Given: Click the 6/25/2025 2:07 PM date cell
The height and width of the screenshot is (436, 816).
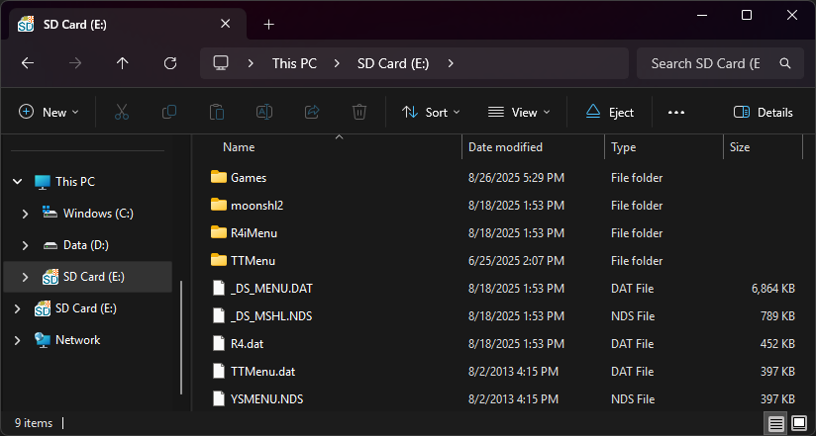Looking at the screenshot, I should 516,261.
